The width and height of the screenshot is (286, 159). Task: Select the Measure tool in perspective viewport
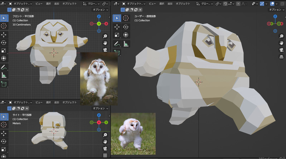126,44
